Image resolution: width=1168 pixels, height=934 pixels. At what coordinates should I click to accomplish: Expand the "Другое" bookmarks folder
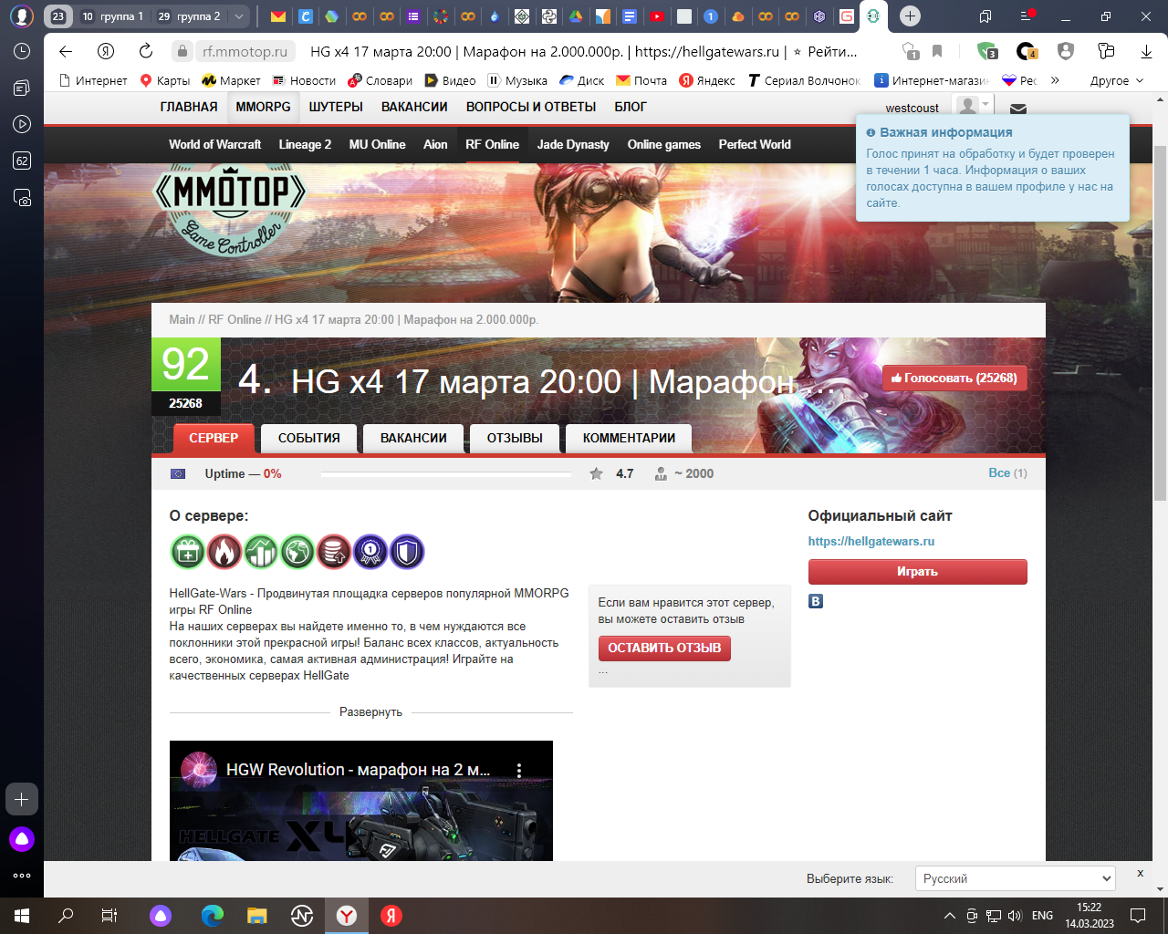coord(1116,80)
